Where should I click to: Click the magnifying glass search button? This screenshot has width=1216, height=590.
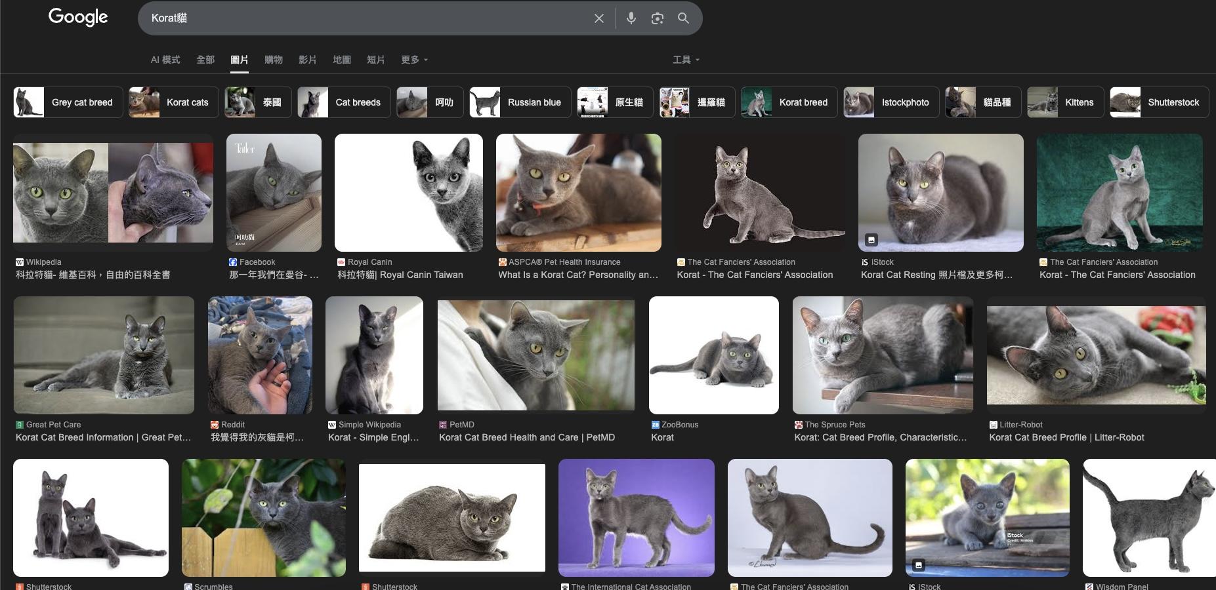pyautogui.click(x=683, y=18)
